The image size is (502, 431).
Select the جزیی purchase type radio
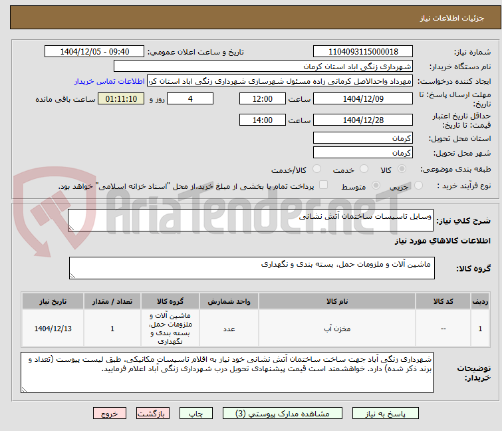point(418,186)
